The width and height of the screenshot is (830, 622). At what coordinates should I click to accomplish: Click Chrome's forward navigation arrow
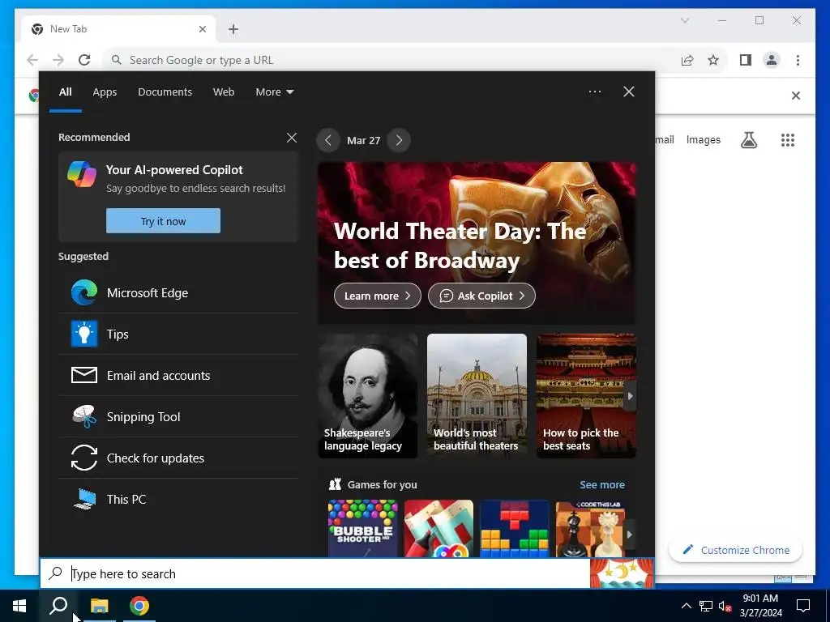tap(58, 60)
